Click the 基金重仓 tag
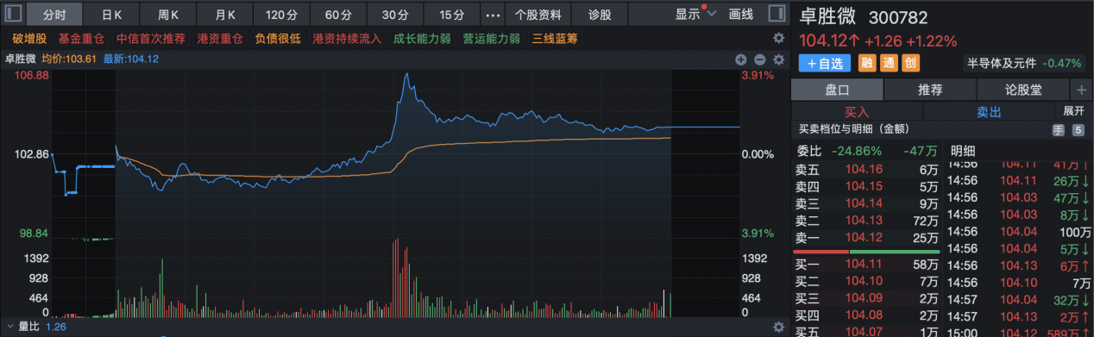Screen dimensions: 1094x337 tap(81, 39)
